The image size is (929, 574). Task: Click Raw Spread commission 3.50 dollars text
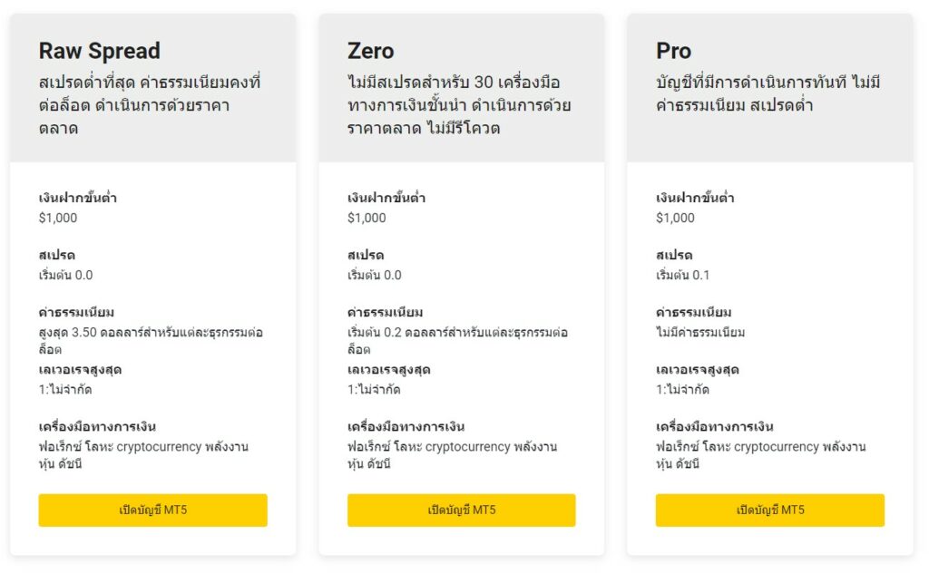tap(151, 340)
